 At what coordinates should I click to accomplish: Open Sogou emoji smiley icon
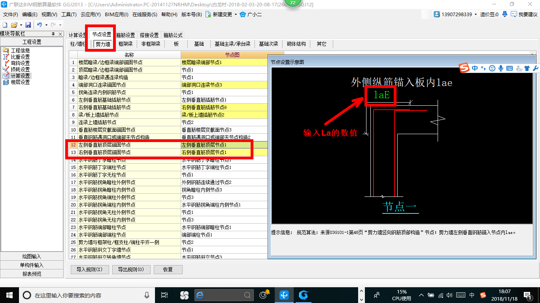pos(492,68)
